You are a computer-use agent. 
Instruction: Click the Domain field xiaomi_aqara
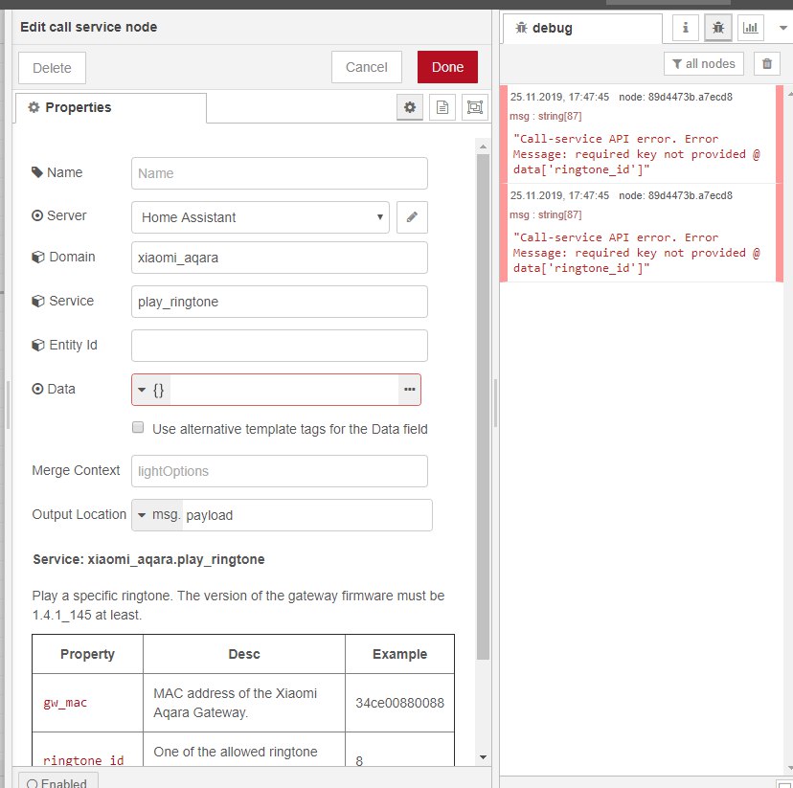[279, 258]
